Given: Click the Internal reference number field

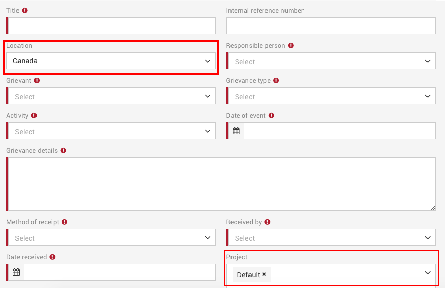Looking at the screenshot, I should tap(331, 26).
